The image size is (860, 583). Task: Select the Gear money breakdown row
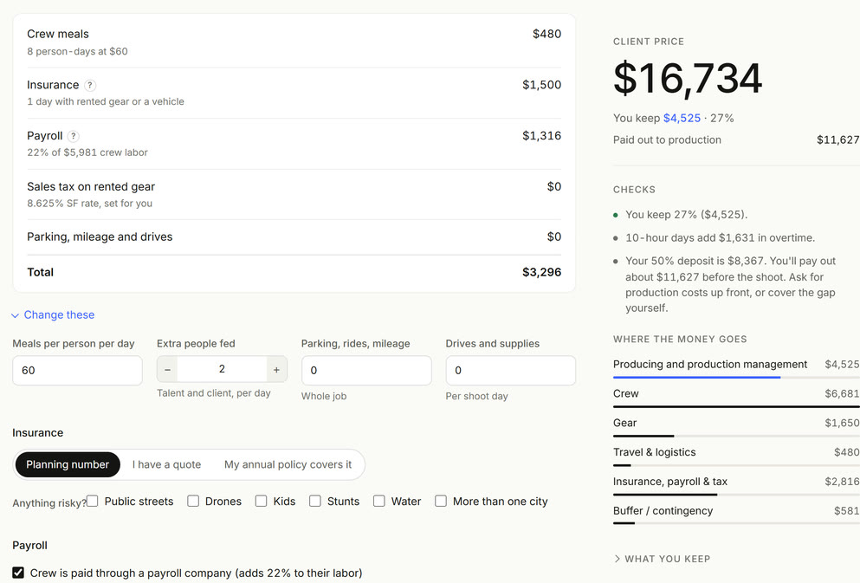tap(736, 427)
